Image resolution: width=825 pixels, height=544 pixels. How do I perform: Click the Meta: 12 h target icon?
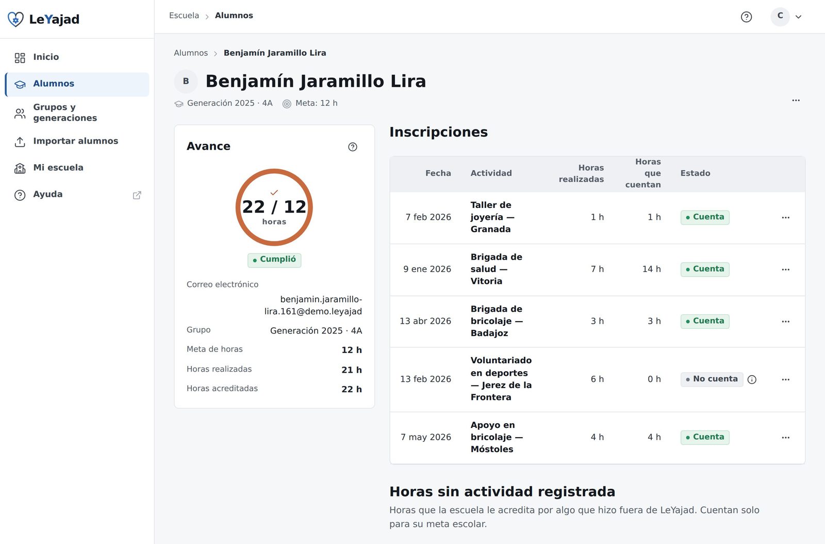point(287,104)
